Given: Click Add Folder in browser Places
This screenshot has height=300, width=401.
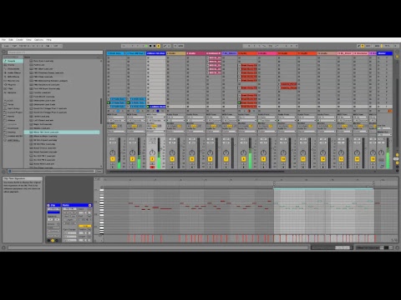Looking at the screenshot, I should (x=13, y=140).
